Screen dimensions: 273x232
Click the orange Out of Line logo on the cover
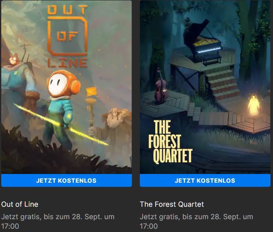pyautogui.click(x=68, y=36)
